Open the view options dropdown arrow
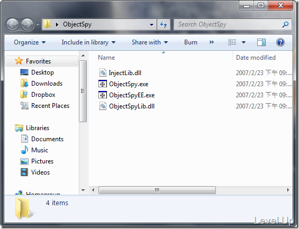 [243, 42]
